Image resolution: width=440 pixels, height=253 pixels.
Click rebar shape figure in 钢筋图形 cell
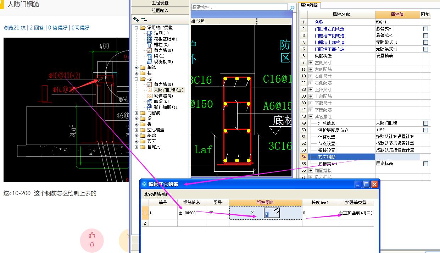pyautogui.click(x=272, y=213)
